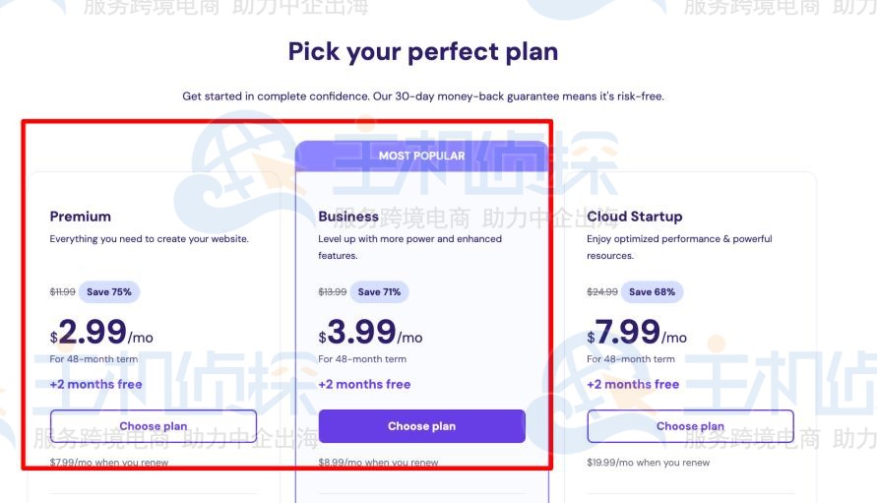
Task: Click the $2.99/mo price
Action: point(101,333)
